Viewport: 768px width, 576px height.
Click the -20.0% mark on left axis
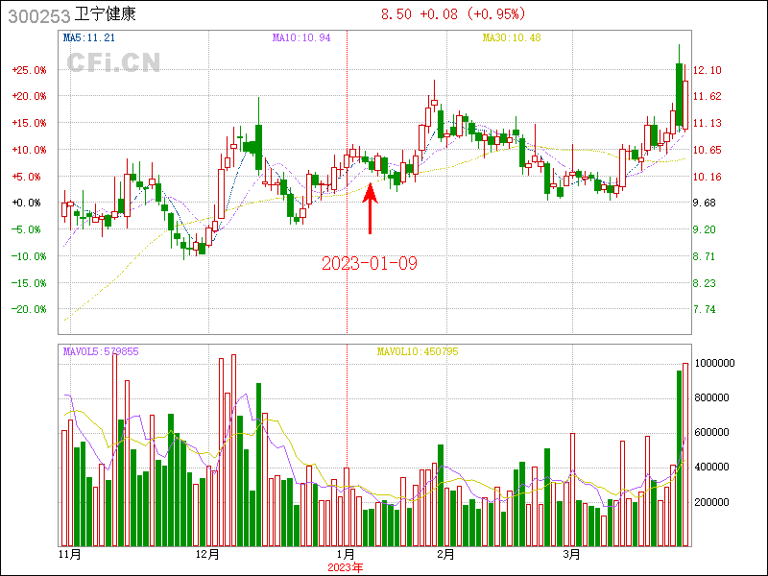(29, 310)
